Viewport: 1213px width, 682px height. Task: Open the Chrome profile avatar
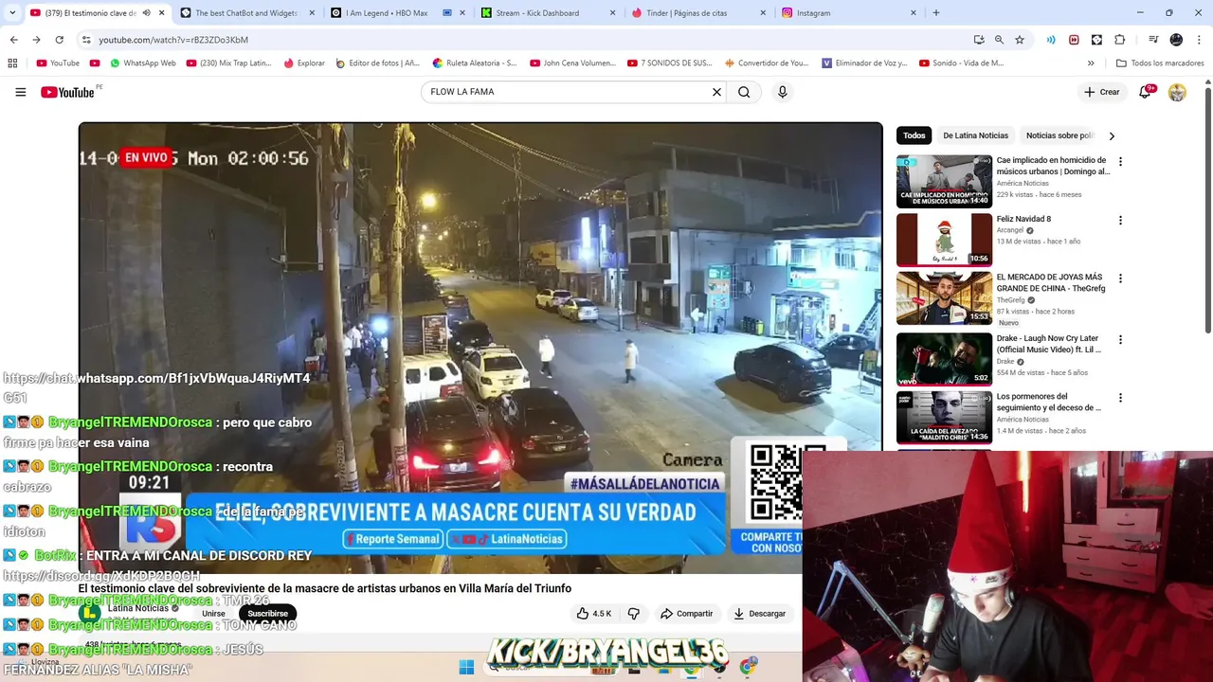(x=1176, y=40)
